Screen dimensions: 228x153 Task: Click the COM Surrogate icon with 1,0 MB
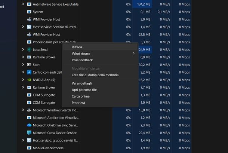tap(29, 102)
